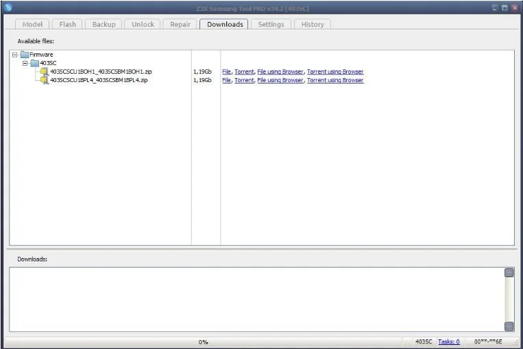This screenshot has height=349, width=523.
Task: Select the Firmware tree label
Action: click(41, 55)
